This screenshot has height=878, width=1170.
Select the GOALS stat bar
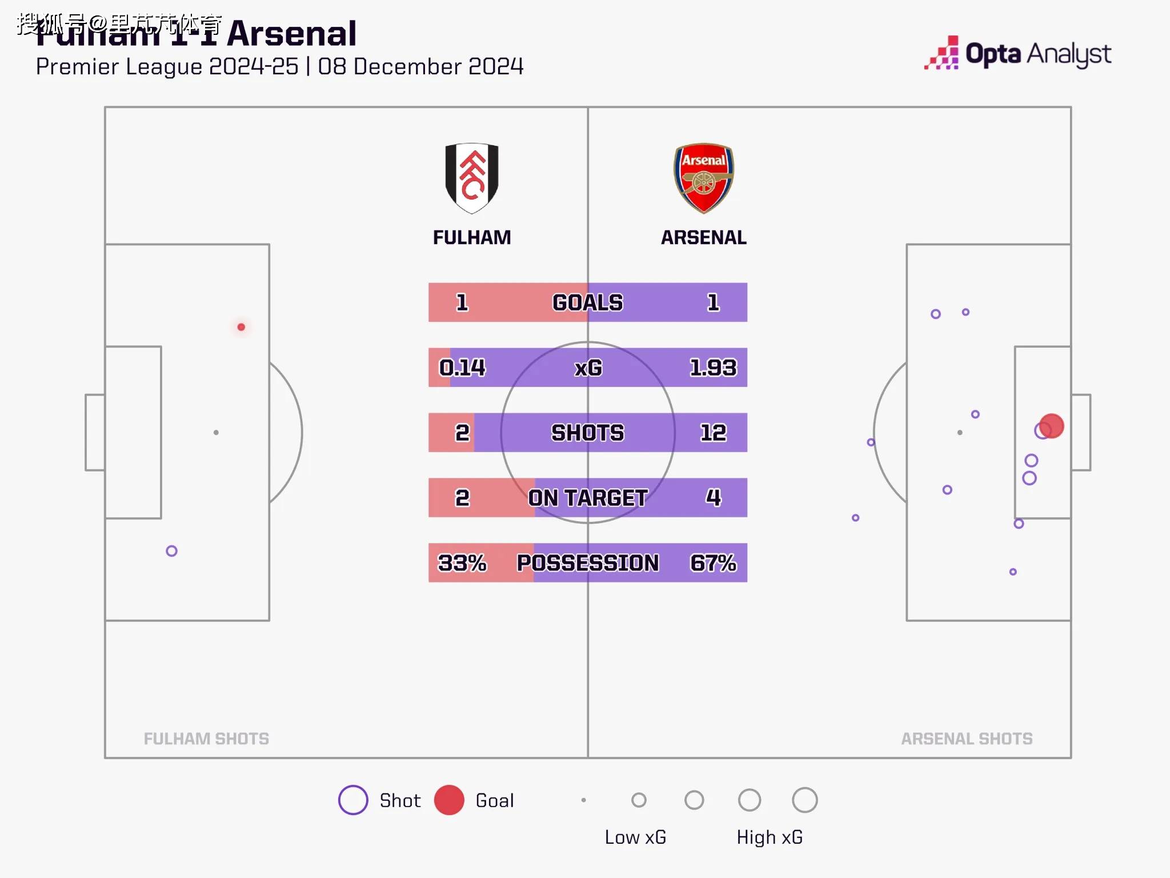[587, 302]
